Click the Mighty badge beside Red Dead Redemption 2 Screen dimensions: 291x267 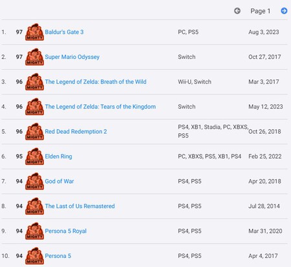coord(34,131)
